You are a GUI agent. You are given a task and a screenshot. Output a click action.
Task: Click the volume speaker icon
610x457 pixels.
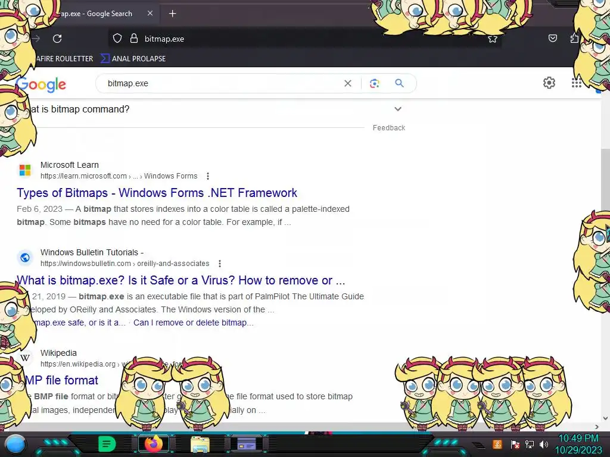544,444
